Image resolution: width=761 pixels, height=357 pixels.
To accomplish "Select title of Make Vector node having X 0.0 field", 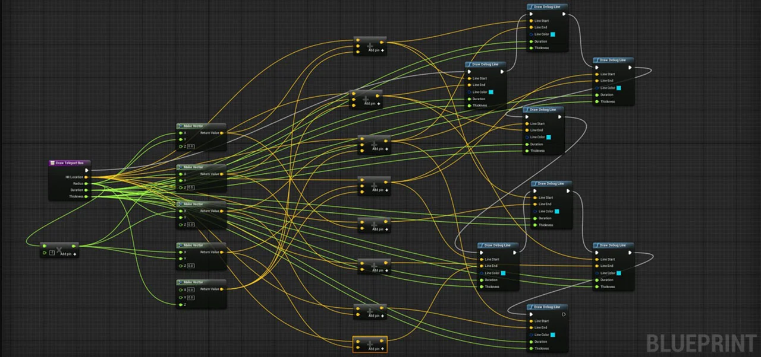I will 193,282.
